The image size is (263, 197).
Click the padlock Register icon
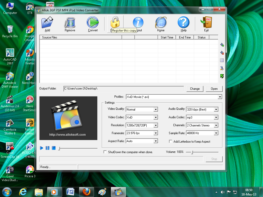[115, 22]
